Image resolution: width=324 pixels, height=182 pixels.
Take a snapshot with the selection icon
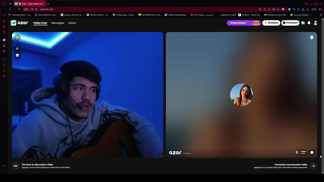coord(269,9)
